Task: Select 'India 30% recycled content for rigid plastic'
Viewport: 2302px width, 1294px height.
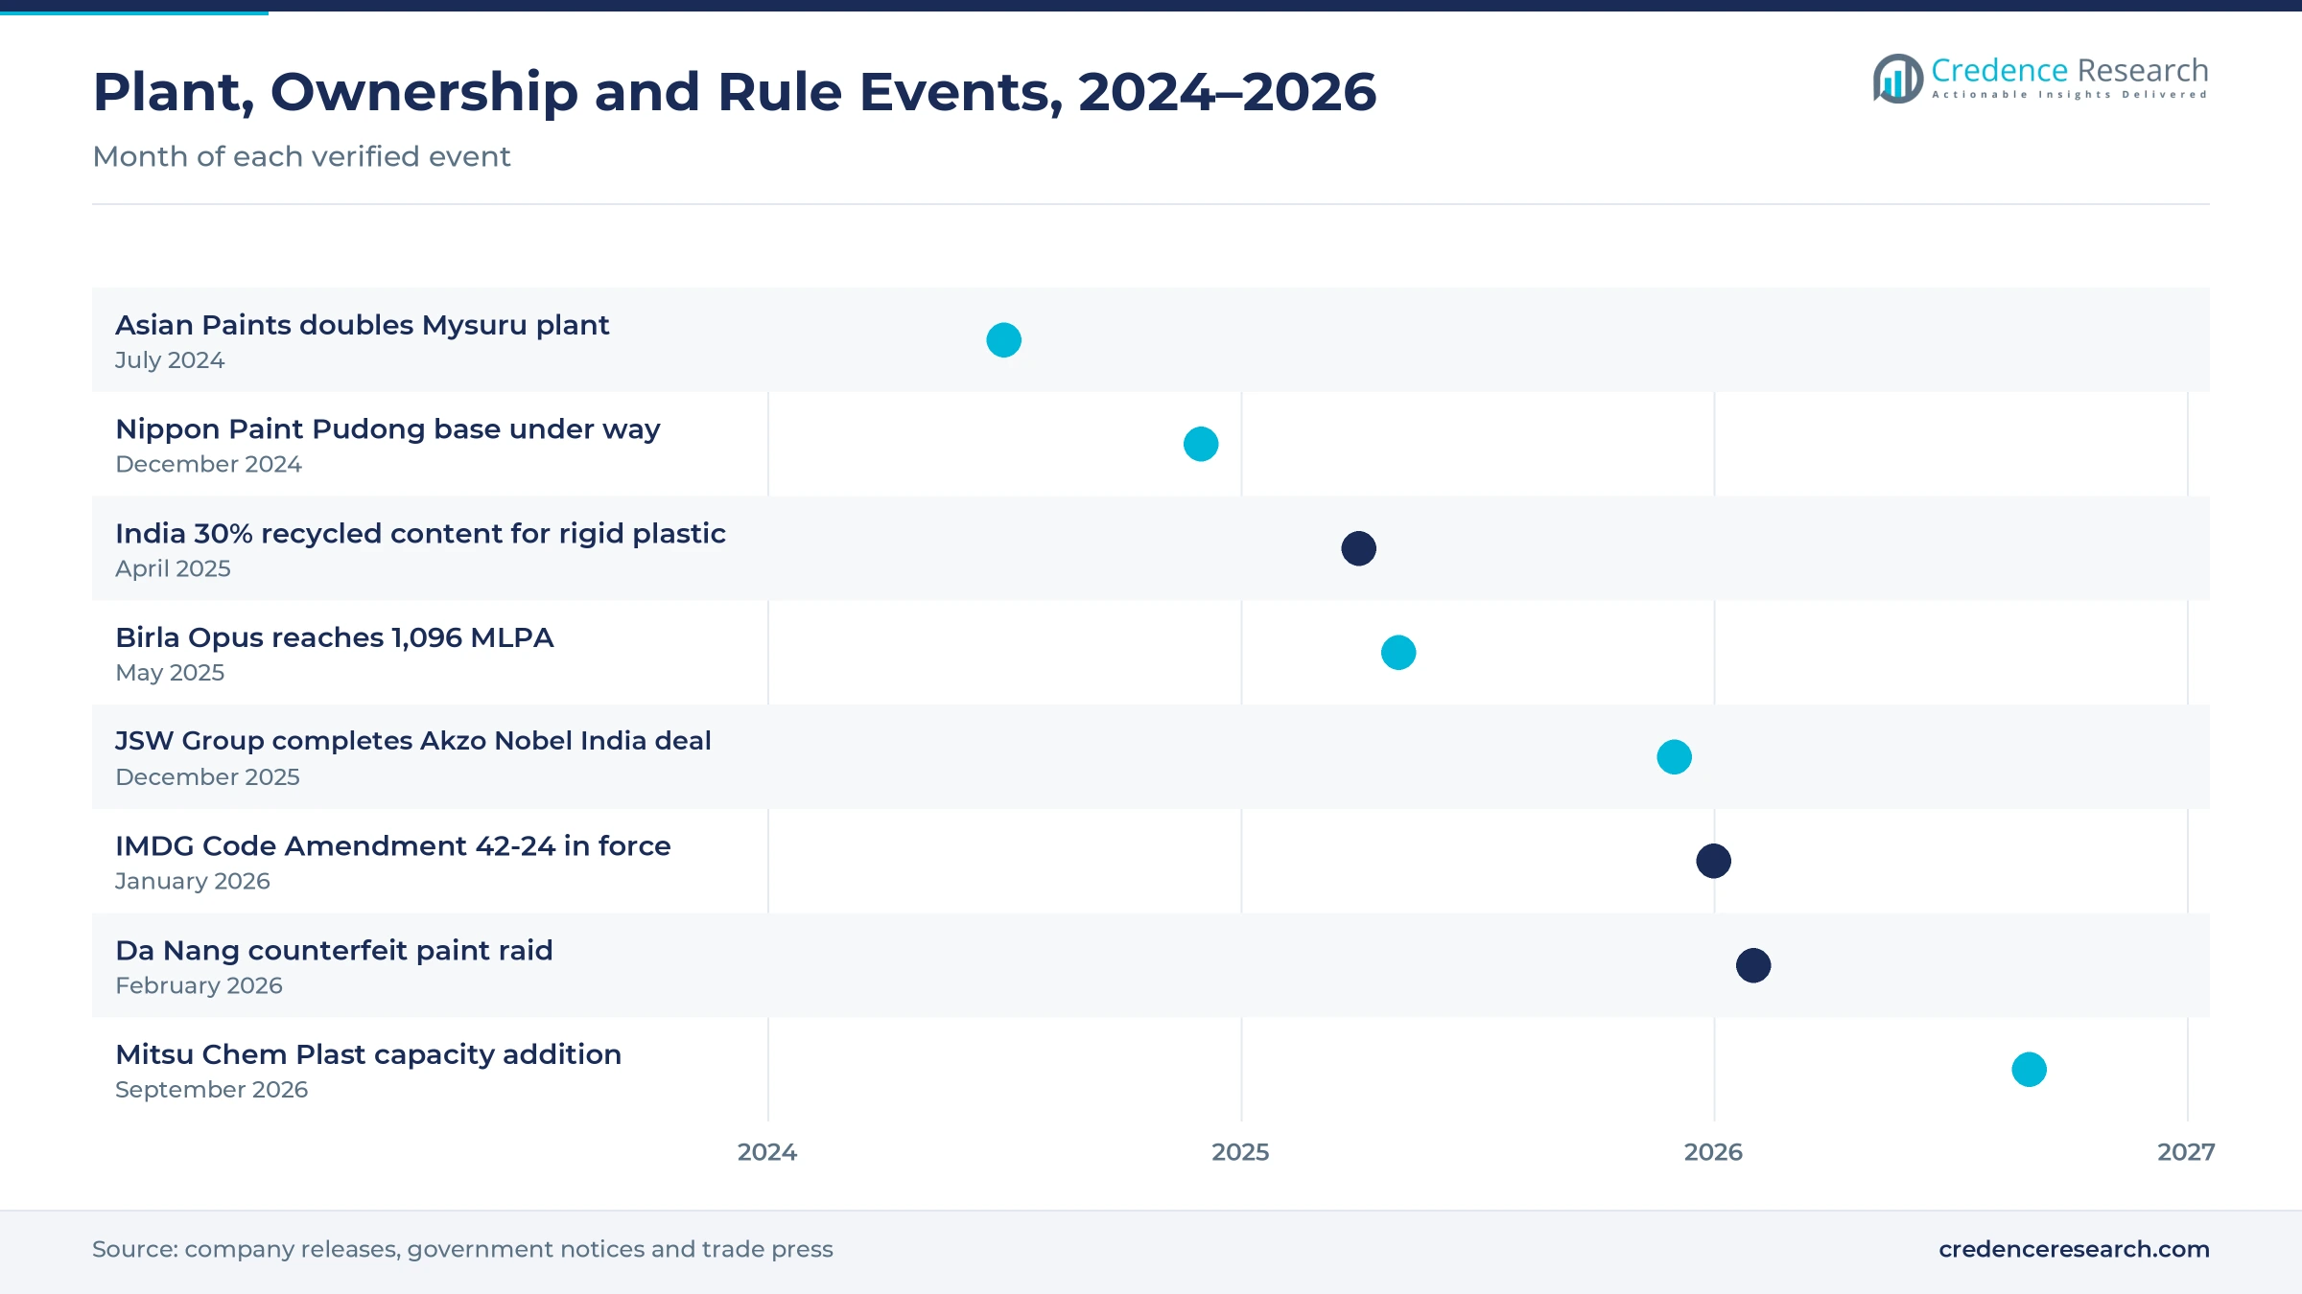Action: pos(420,533)
